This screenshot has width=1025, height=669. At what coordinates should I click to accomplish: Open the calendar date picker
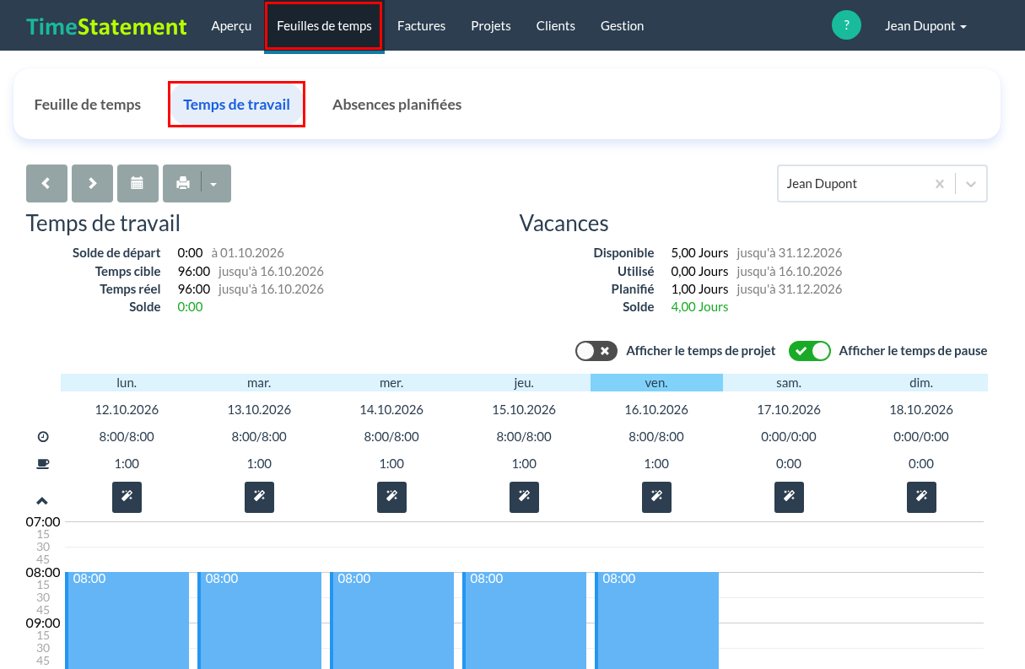(x=138, y=183)
